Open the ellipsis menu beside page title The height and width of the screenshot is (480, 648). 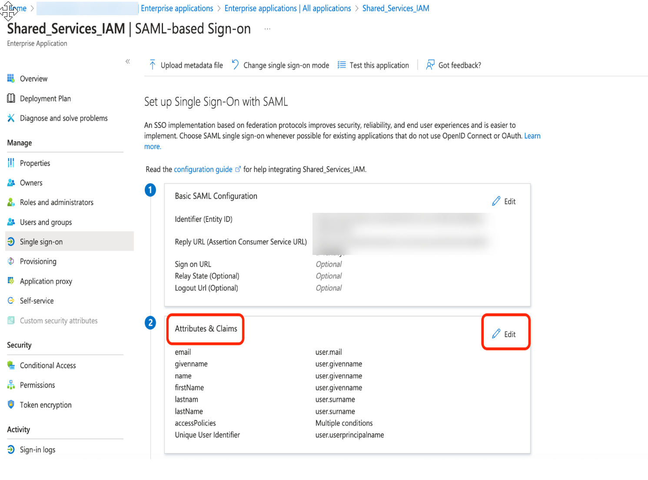pos(268,29)
